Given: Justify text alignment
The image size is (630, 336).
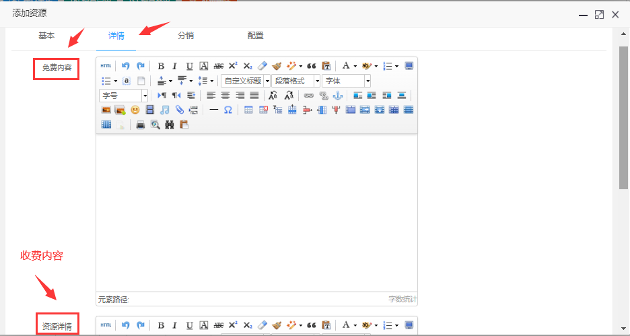Looking at the screenshot, I should [x=254, y=96].
